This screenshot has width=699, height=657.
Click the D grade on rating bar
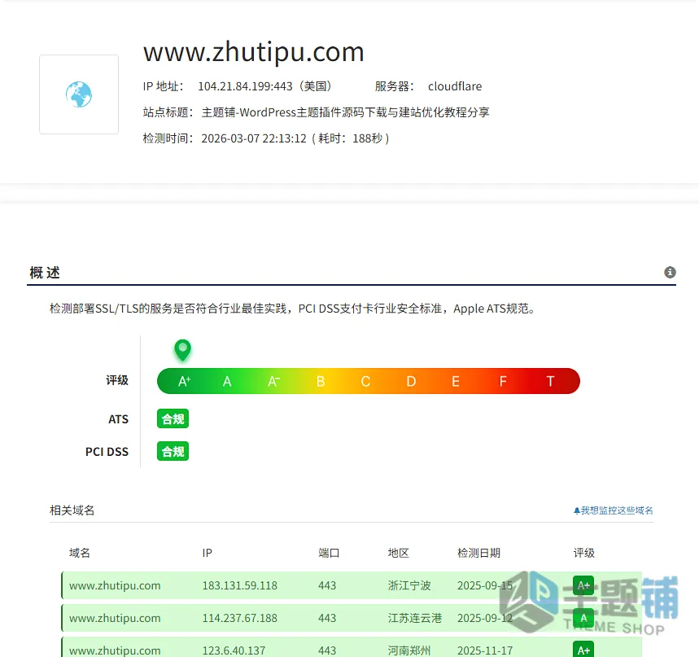pos(411,381)
